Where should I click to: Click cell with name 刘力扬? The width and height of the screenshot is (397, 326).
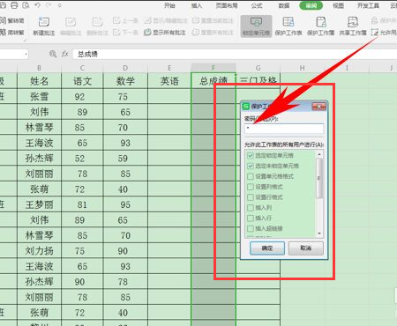coord(39,250)
